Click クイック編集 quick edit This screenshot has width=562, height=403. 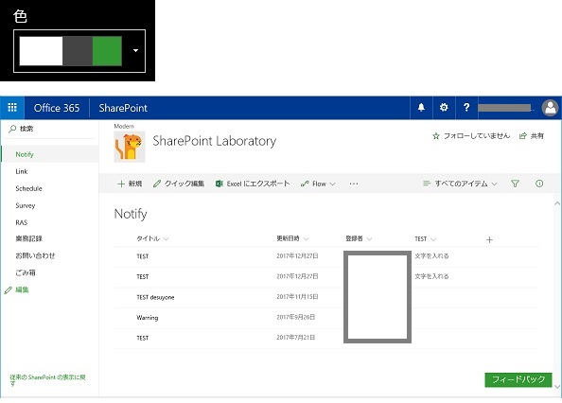pos(179,184)
